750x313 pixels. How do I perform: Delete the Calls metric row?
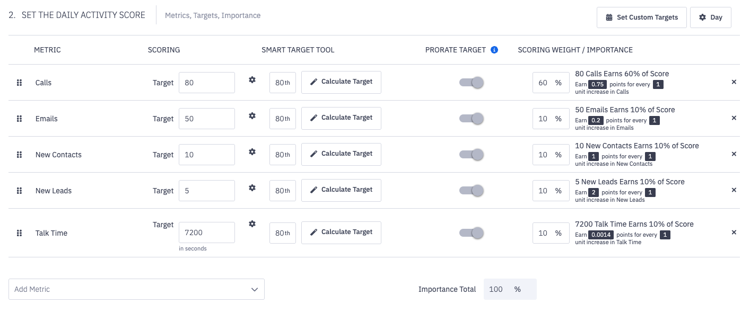click(734, 82)
